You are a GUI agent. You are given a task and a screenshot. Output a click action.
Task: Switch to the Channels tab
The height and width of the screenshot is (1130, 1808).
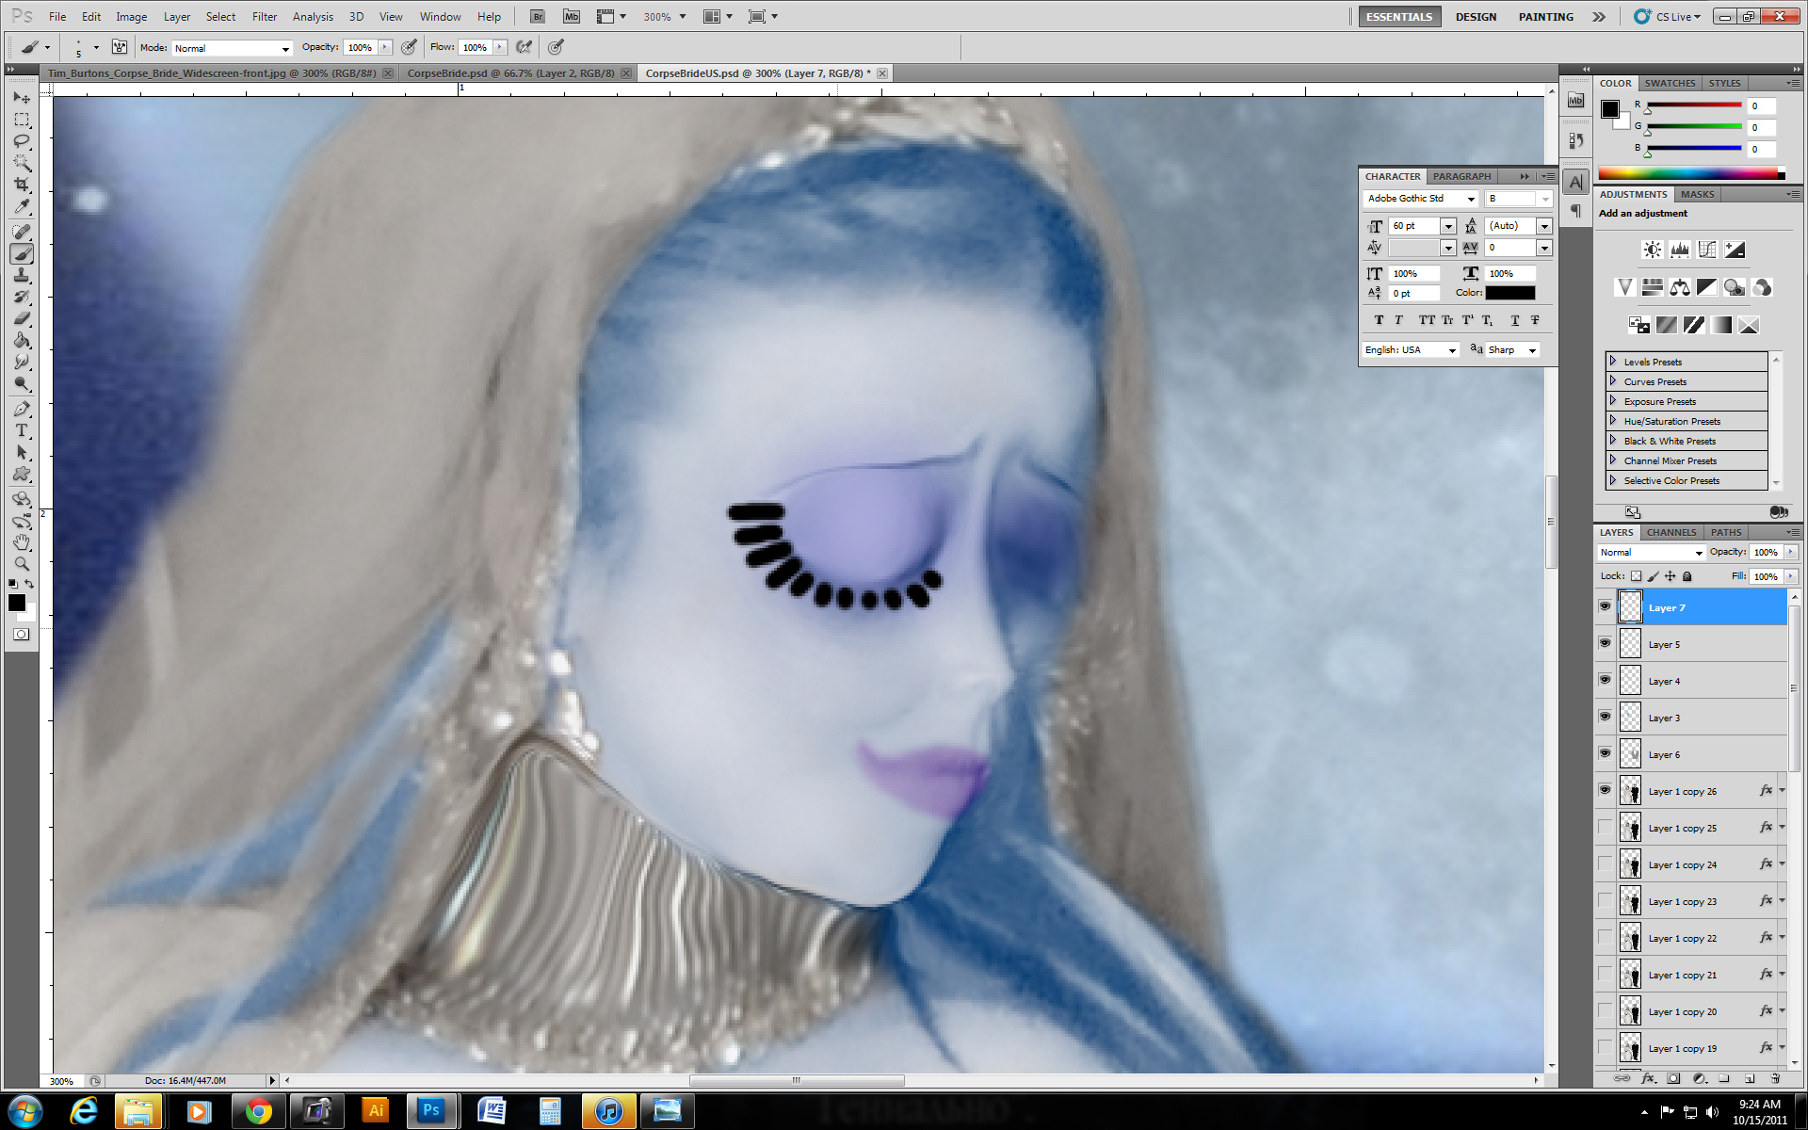pos(1671,533)
